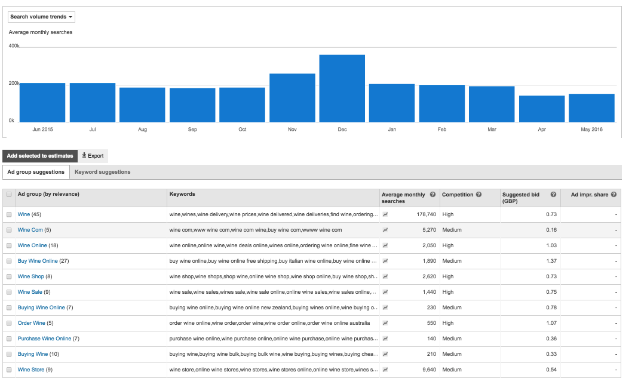Sort by Ad group (by relevance) column header
The height and width of the screenshot is (378, 635).
pos(48,194)
